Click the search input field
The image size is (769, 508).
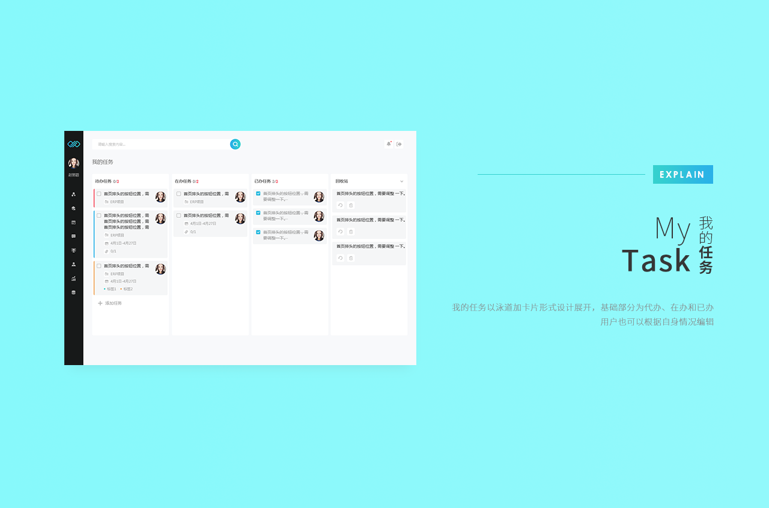[161, 144]
